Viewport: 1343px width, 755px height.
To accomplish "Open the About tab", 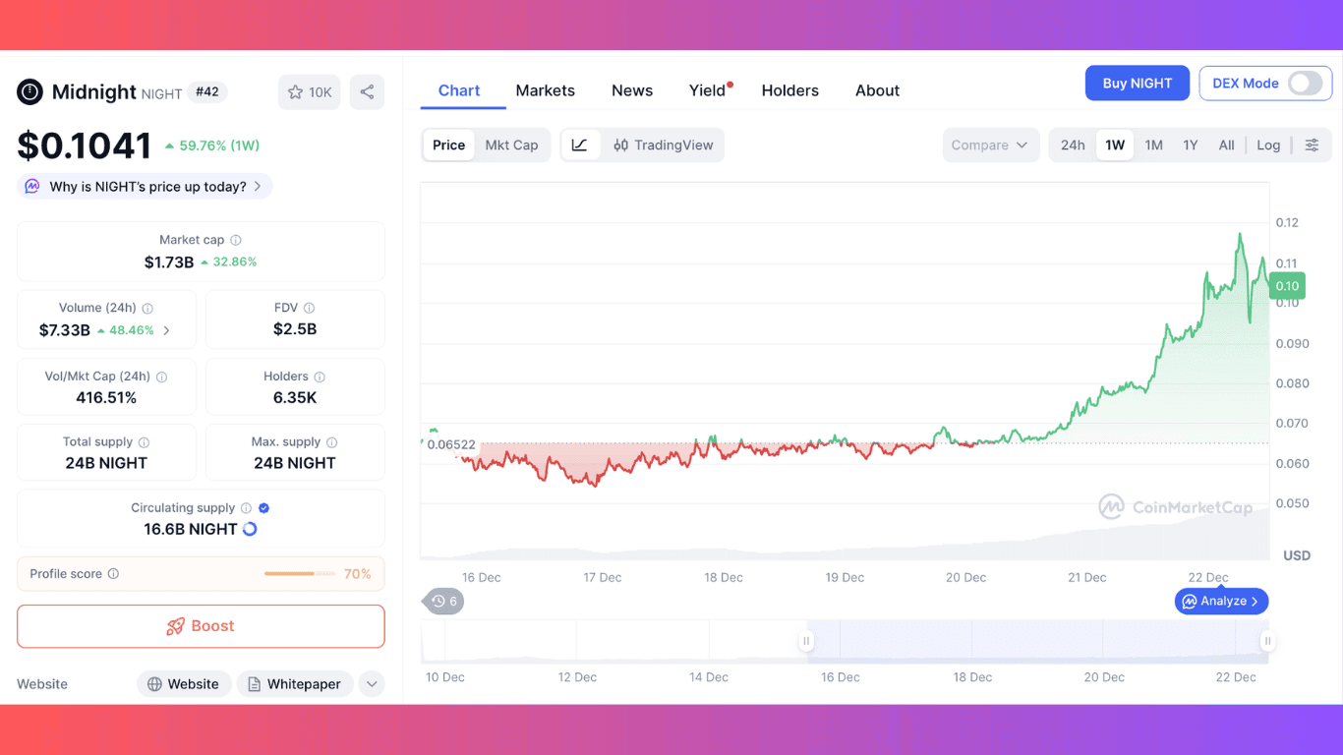I will tap(877, 90).
